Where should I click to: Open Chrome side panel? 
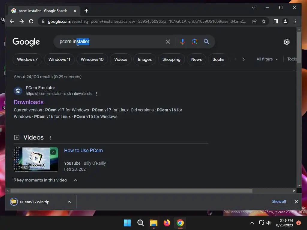click(x=276, y=21)
